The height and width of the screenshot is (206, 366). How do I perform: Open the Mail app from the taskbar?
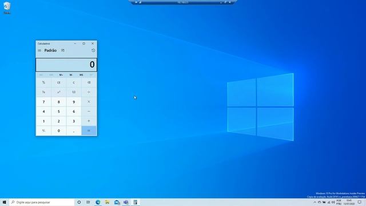click(x=117, y=202)
